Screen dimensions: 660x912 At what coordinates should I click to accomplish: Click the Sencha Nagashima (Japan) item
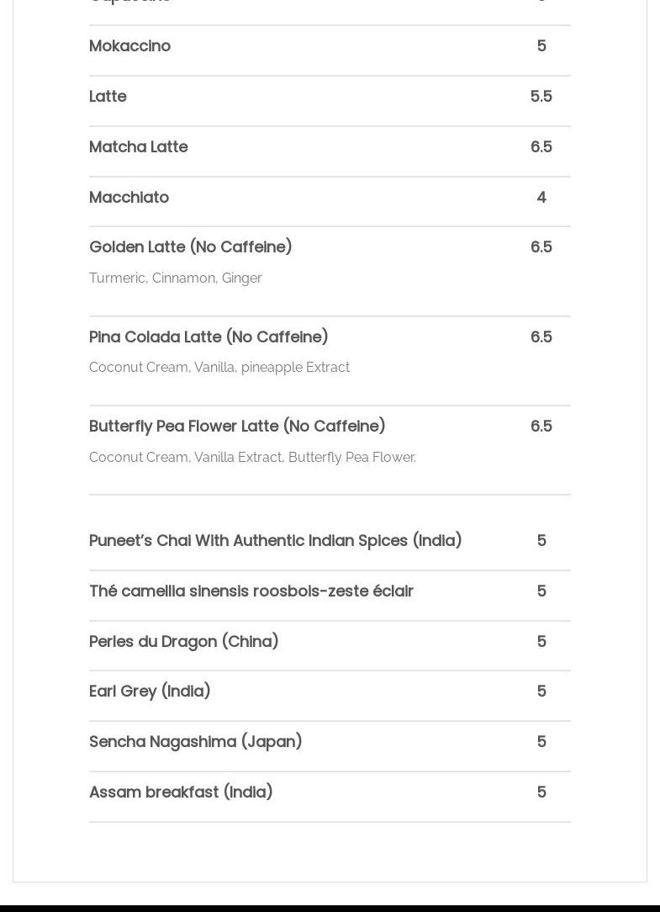tap(195, 742)
